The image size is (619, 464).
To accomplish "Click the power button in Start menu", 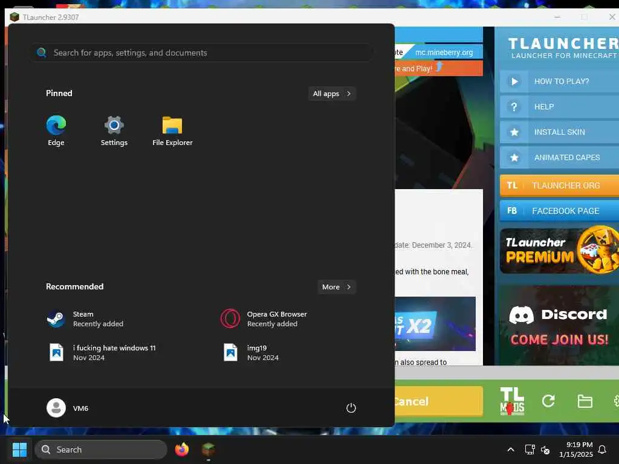I will point(351,408).
